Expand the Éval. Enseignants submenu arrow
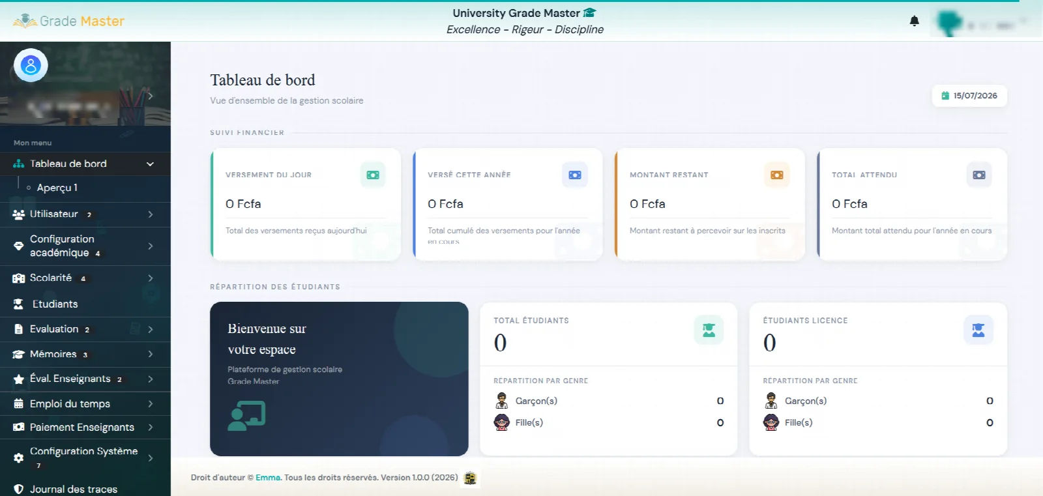Image resolution: width=1043 pixels, height=496 pixels. (x=151, y=379)
